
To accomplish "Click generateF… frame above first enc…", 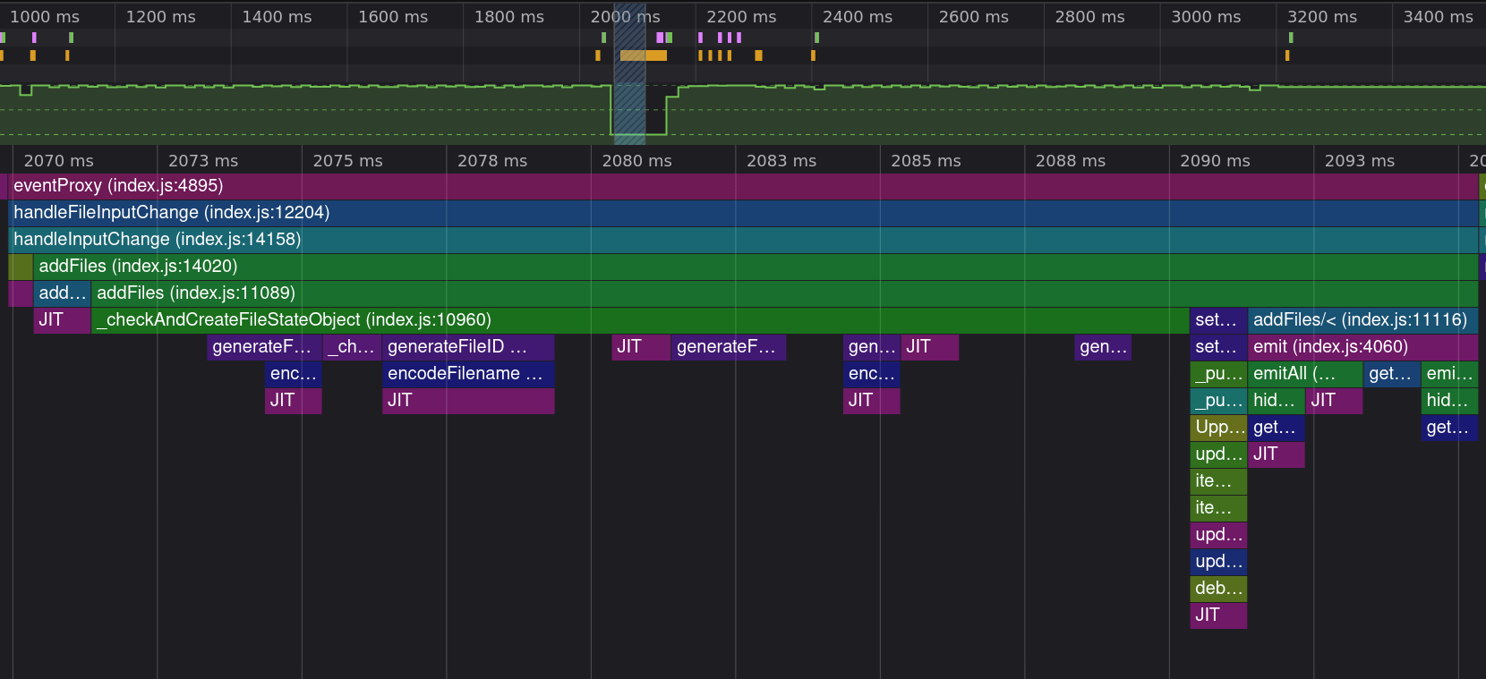I will tap(264, 347).
